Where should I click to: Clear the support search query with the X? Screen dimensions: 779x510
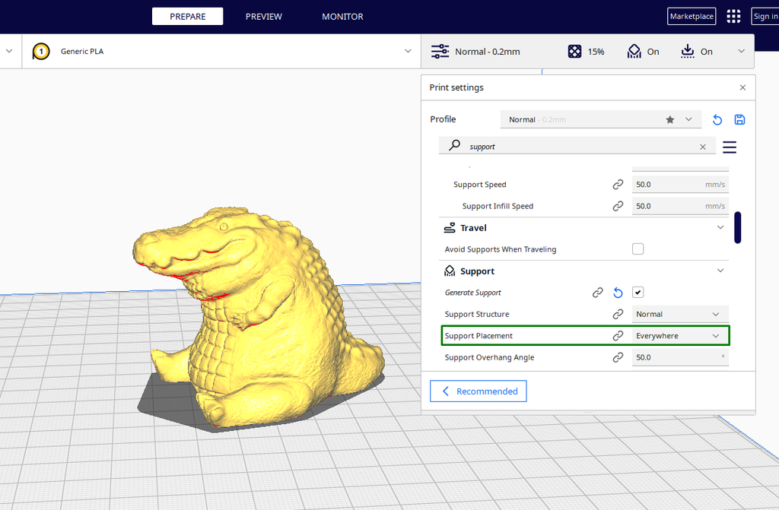702,147
